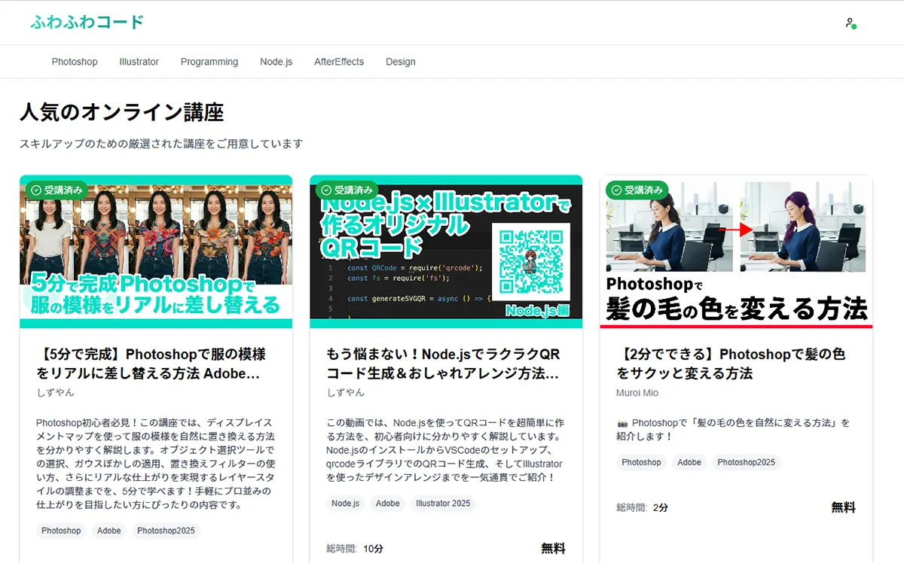Image resolution: width=904 pixels, height=563 pixels.
Task: Select the Node.js navigation item
Action: [x=276, y=62]
